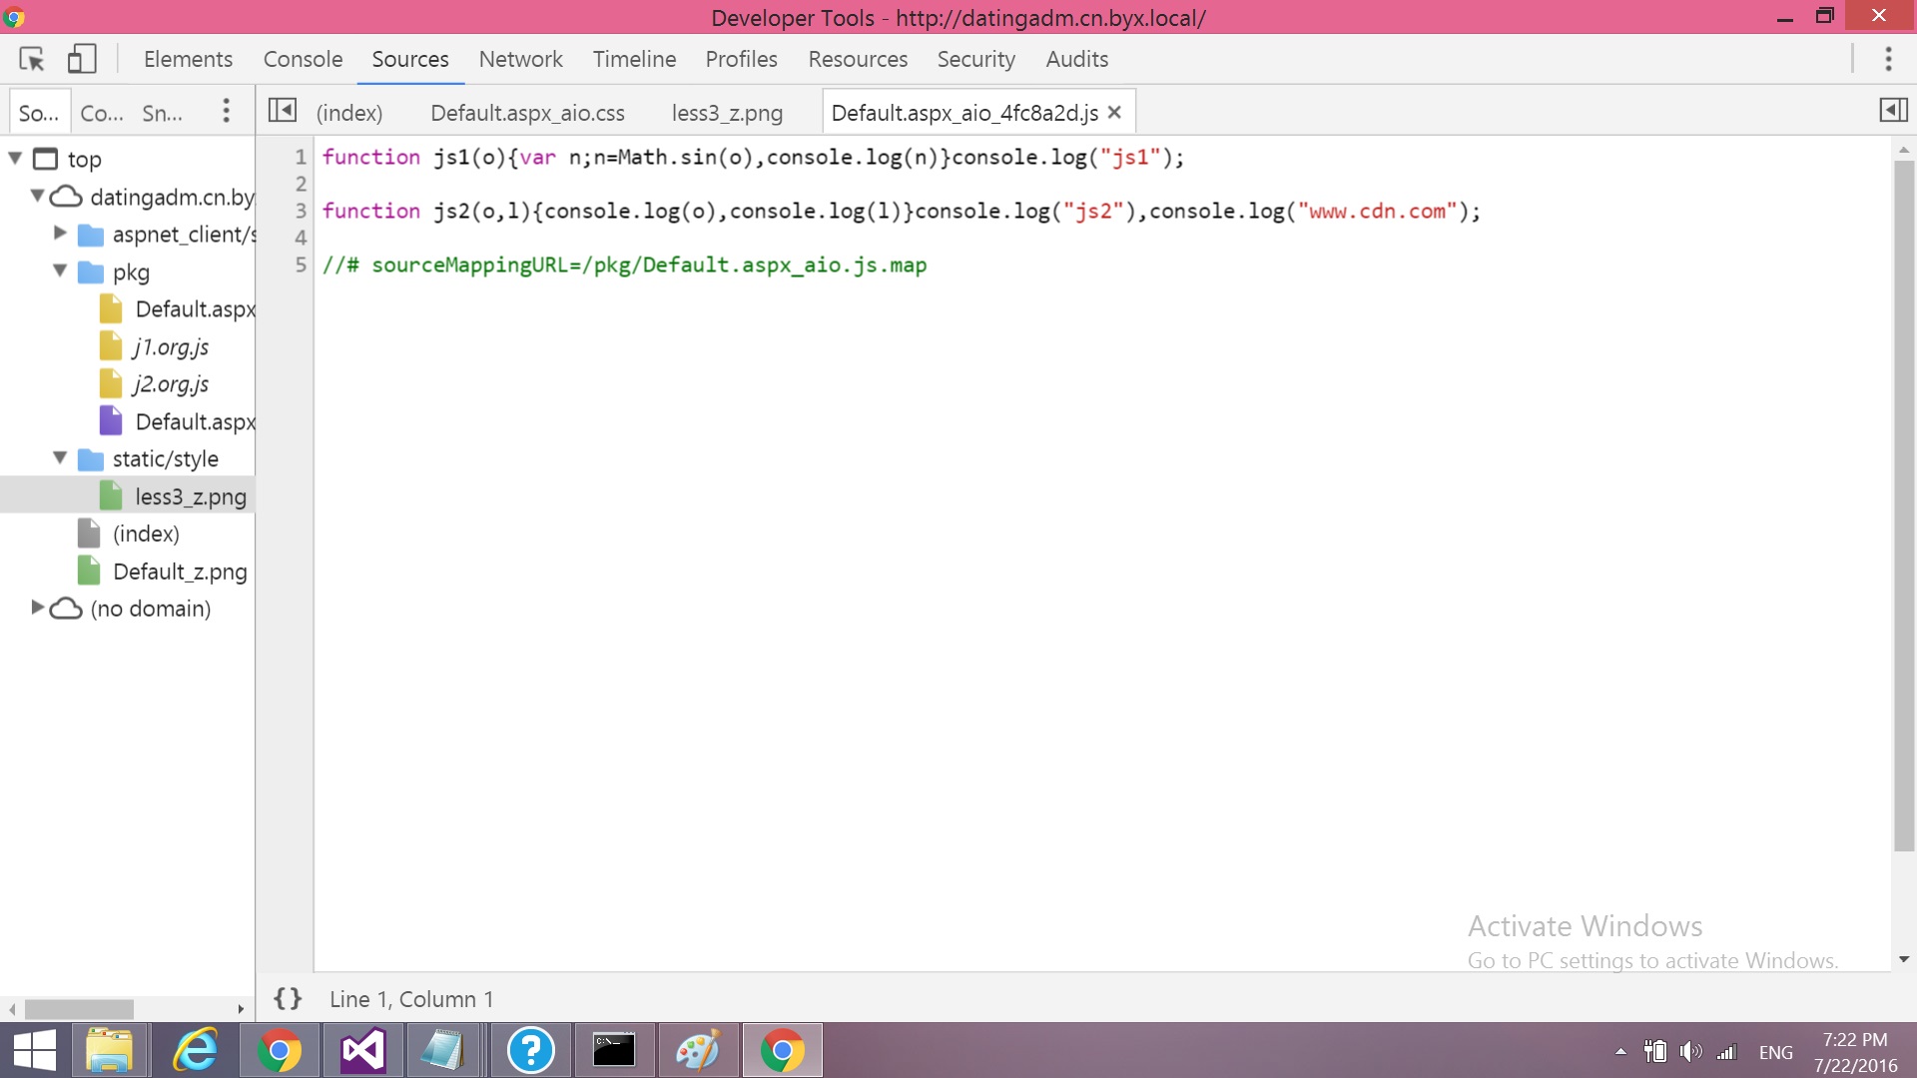Close the Default.aspx_aio_4fc8a2d.js tab
Viewport: 1917px width, 1078px height.
point(1113,112)
